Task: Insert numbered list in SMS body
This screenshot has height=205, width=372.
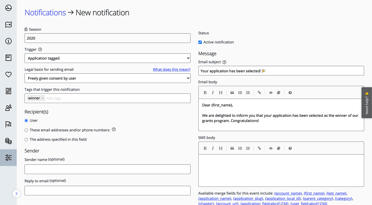Action: [x=248, y=148]
